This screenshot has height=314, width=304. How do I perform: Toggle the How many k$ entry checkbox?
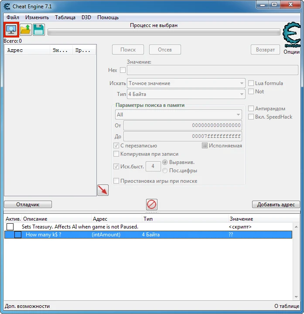click(x=18, y=235)
